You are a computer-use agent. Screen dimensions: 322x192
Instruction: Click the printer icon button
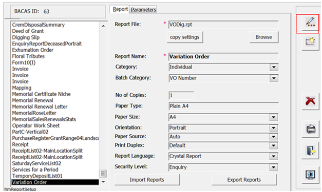(310, 129)
